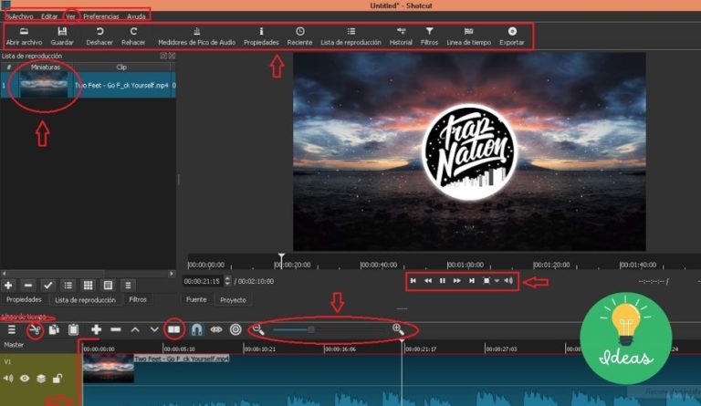Viewport: 701px width, 406px height.
Task: Select the Proyecto player tab
Action: click(x=233, y=299)
